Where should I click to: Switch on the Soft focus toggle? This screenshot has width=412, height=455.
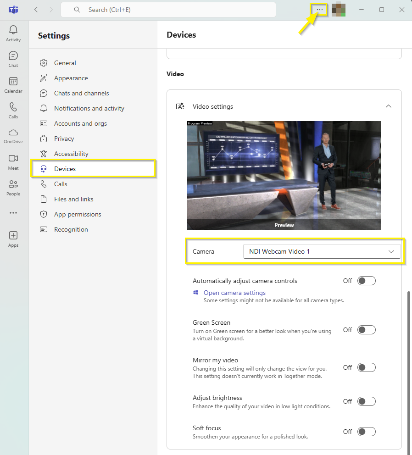click(x=367, y=432)
